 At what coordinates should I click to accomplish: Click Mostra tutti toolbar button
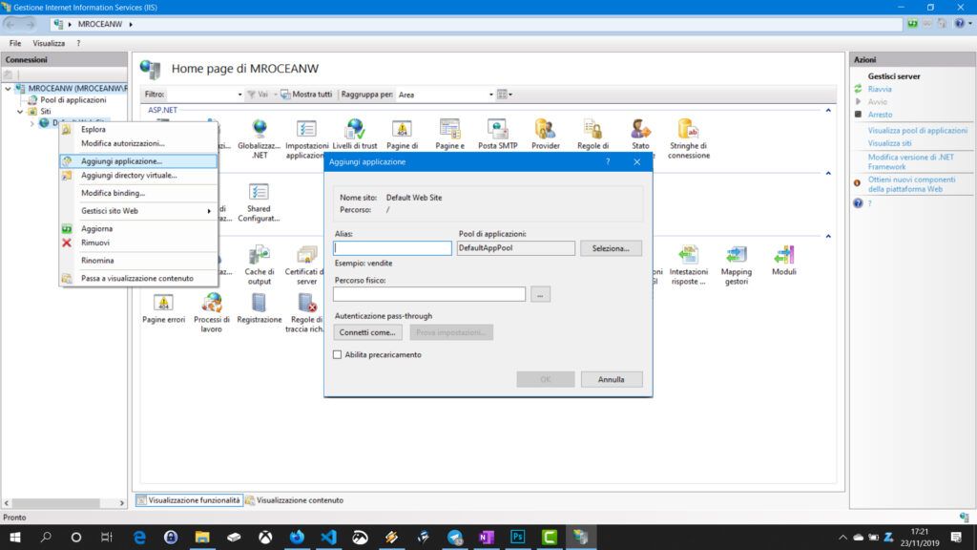click(x=306, y=95)
